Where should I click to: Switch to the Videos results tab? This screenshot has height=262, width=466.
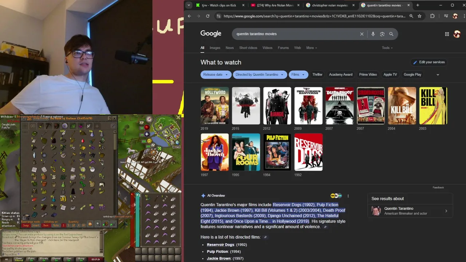(x=267, y=48)
